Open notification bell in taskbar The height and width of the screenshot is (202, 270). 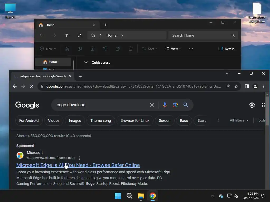coord(263,196)
